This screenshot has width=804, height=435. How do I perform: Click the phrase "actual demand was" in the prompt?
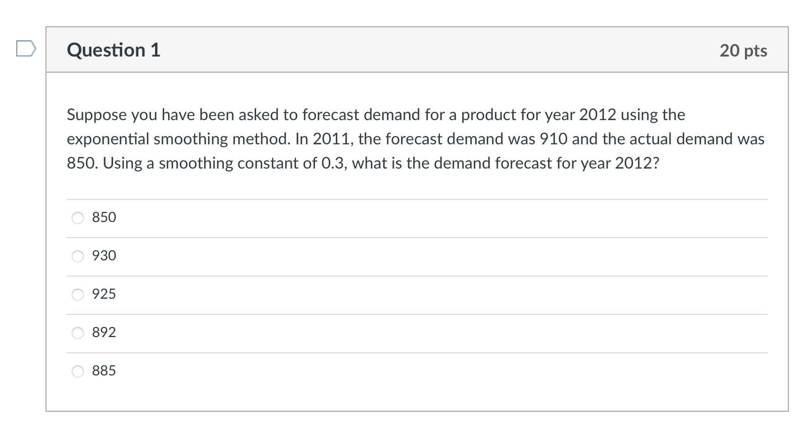[x=697, y=139]
